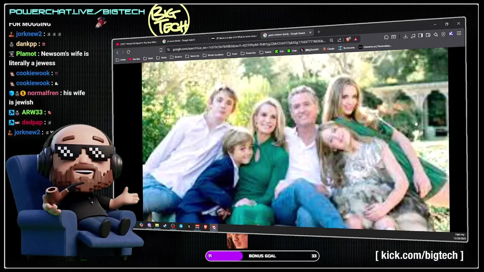Open the Kick Chat bookmark
This screenshot has width=484, height=272.
pyautogui.click(x=292, y=51)
